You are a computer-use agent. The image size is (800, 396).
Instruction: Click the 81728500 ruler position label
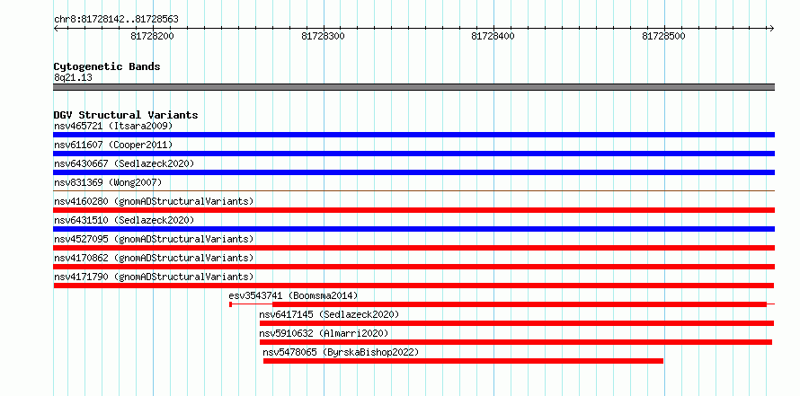click(x=663, y=36)
